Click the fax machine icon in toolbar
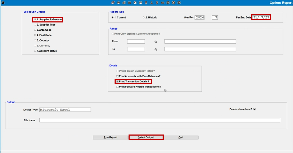 (124, 3)
